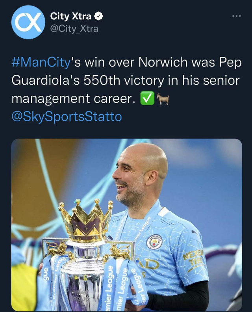Click the goat emoji

(x=162, y=99)
